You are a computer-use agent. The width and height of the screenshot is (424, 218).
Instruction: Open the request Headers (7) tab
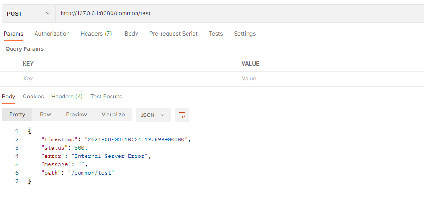[96, 34]
